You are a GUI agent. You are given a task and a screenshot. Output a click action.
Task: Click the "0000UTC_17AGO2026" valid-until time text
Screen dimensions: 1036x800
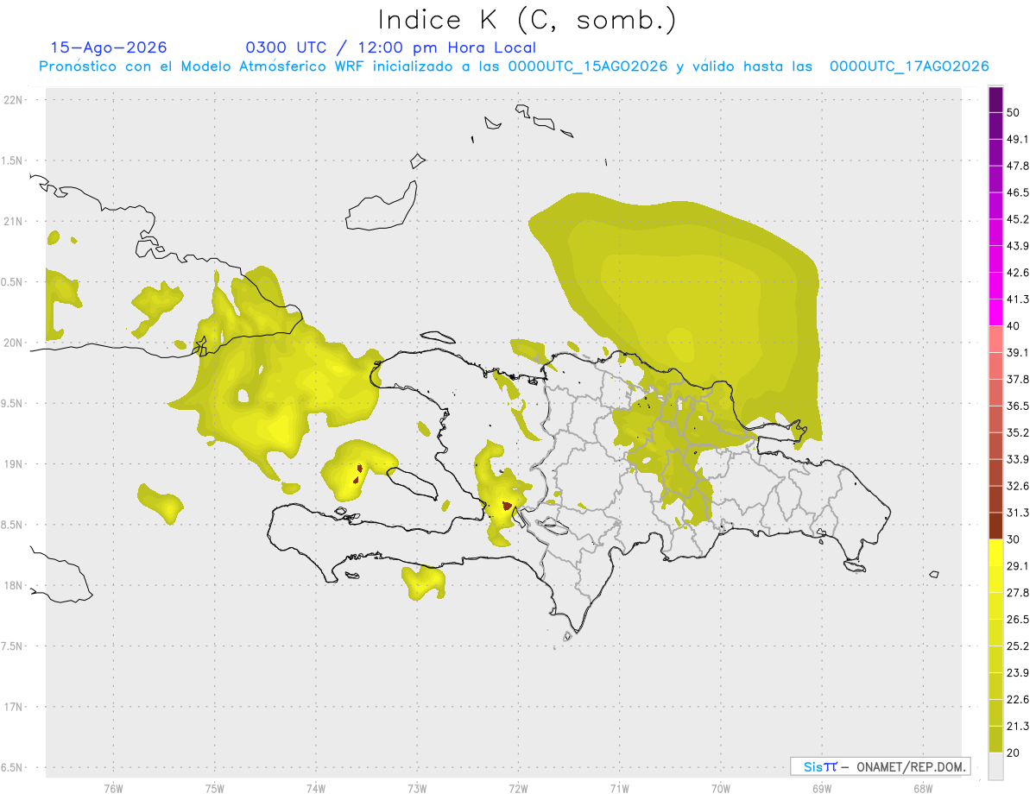[909, 66]
